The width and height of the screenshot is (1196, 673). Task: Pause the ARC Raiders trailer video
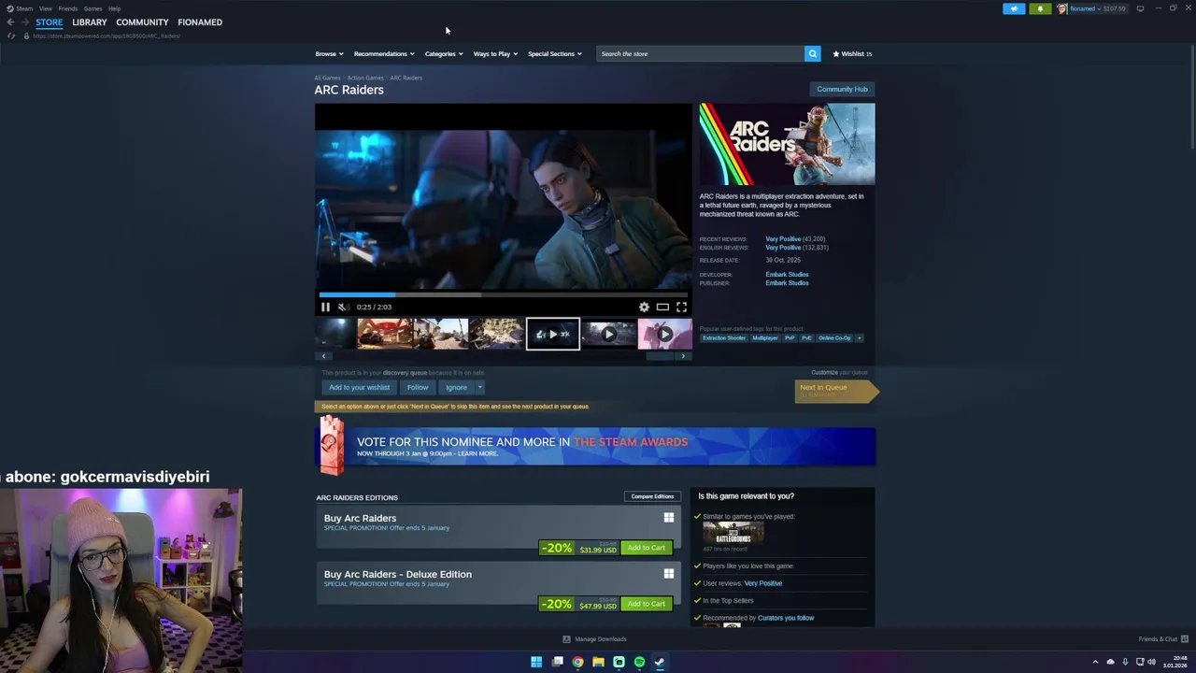[x=325, y=307]
